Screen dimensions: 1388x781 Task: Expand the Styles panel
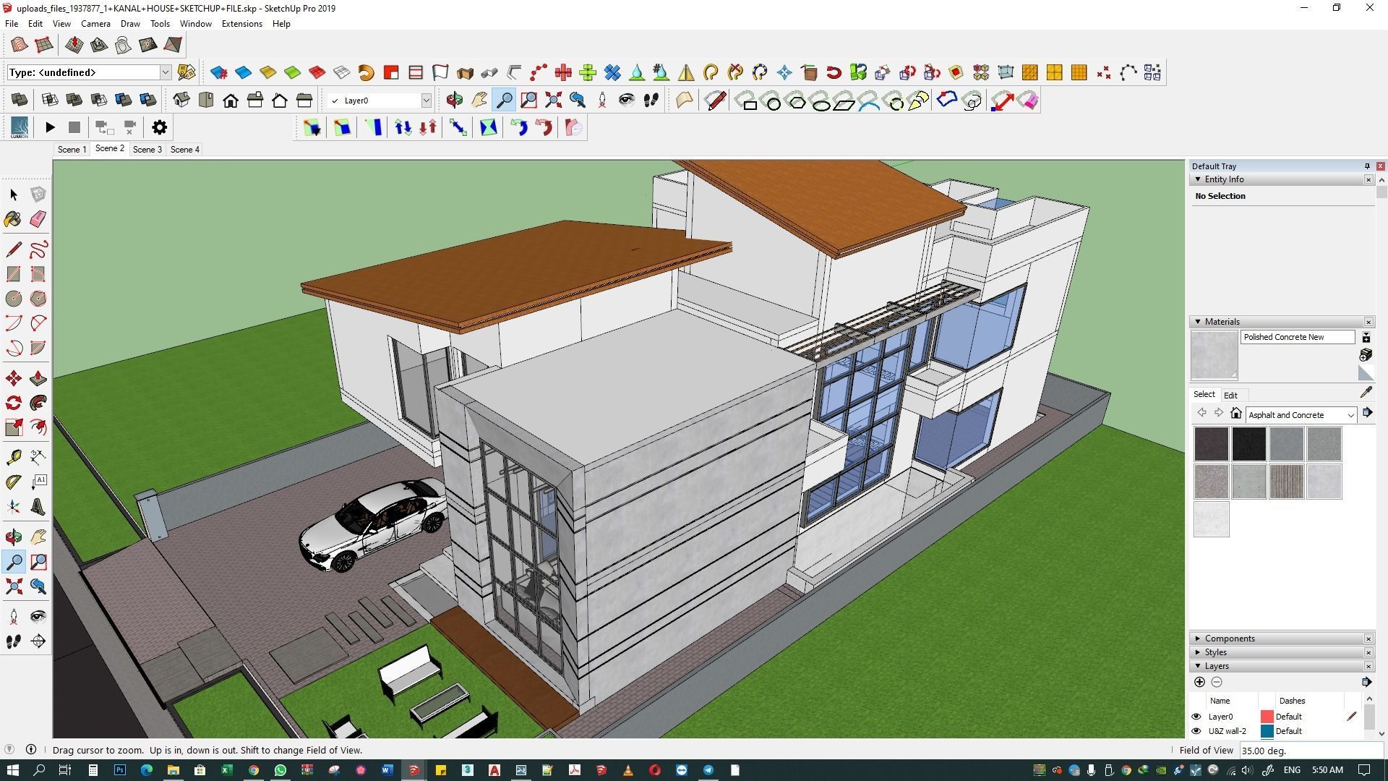1198,652
